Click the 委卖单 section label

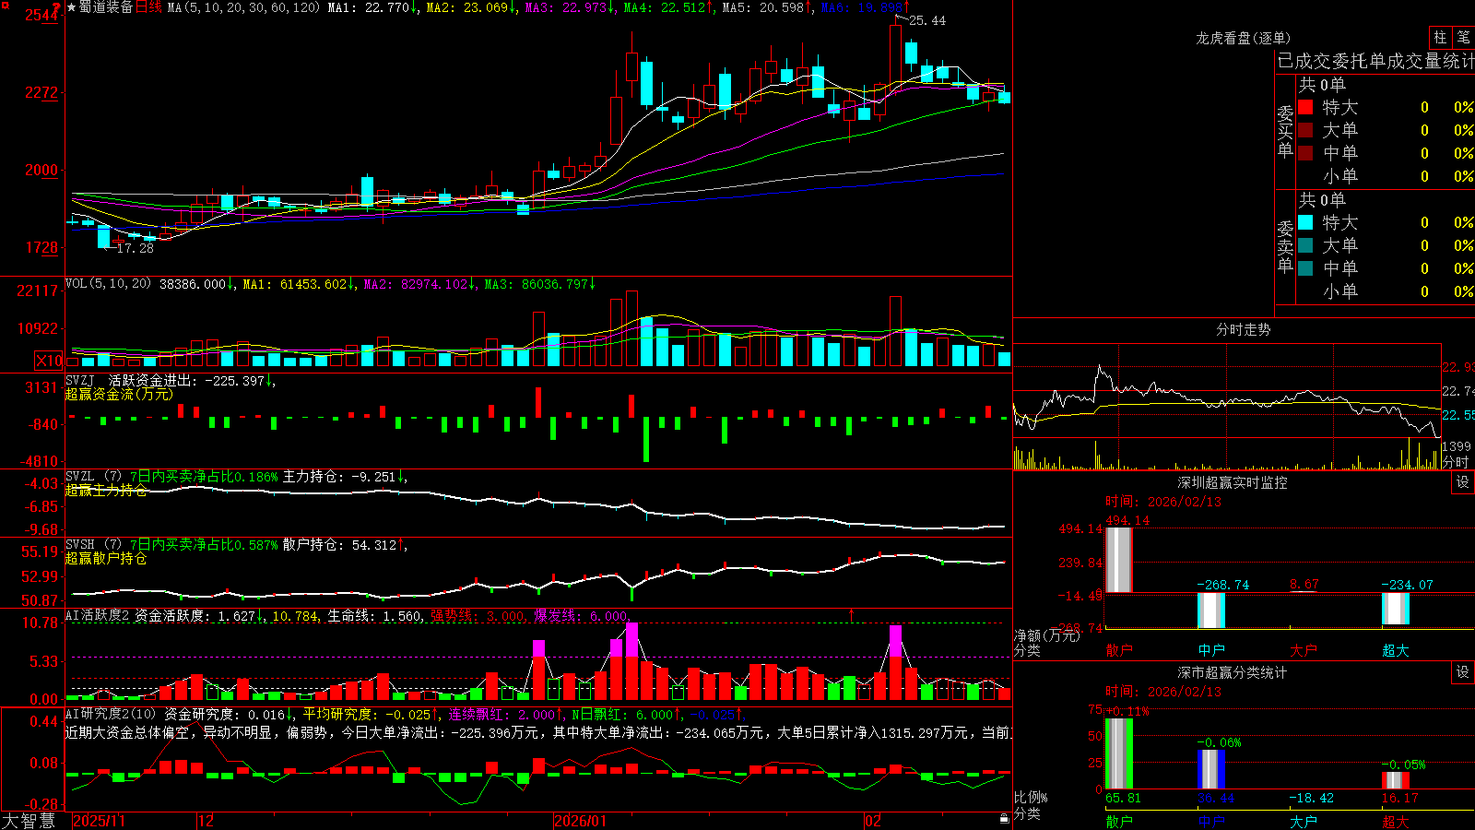coord(1285,247)
